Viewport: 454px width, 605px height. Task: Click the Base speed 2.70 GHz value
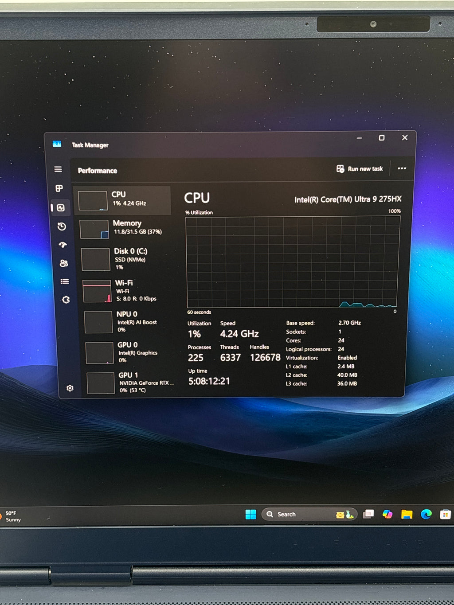point(349,323)
